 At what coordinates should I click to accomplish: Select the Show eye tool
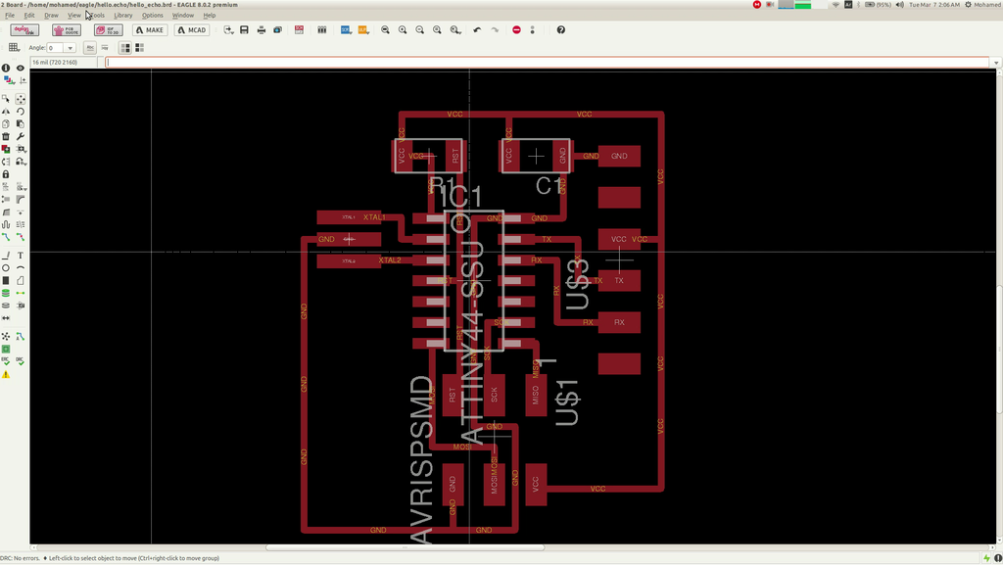[21, 68]
